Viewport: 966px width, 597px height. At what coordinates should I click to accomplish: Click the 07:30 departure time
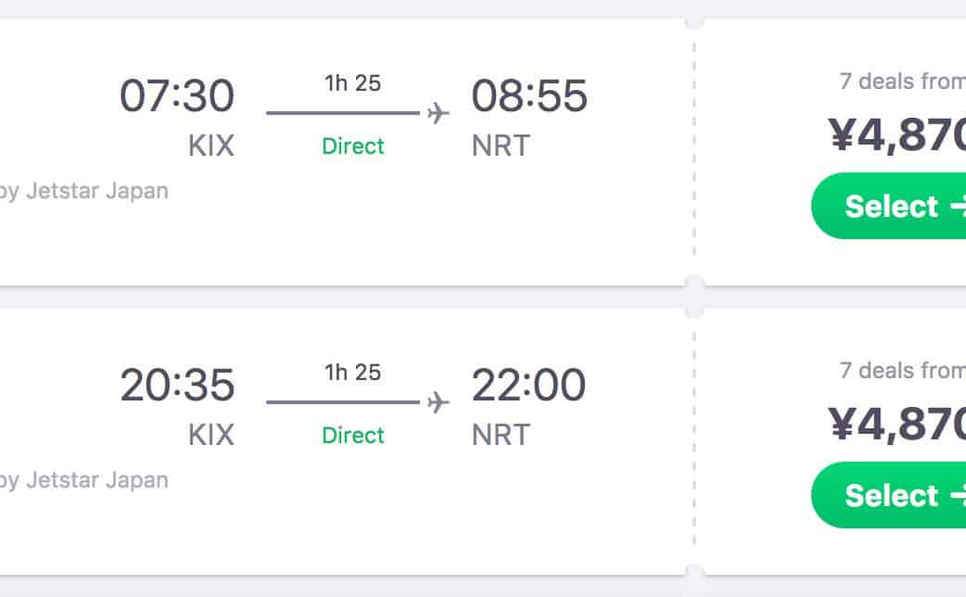pos(177,95)
